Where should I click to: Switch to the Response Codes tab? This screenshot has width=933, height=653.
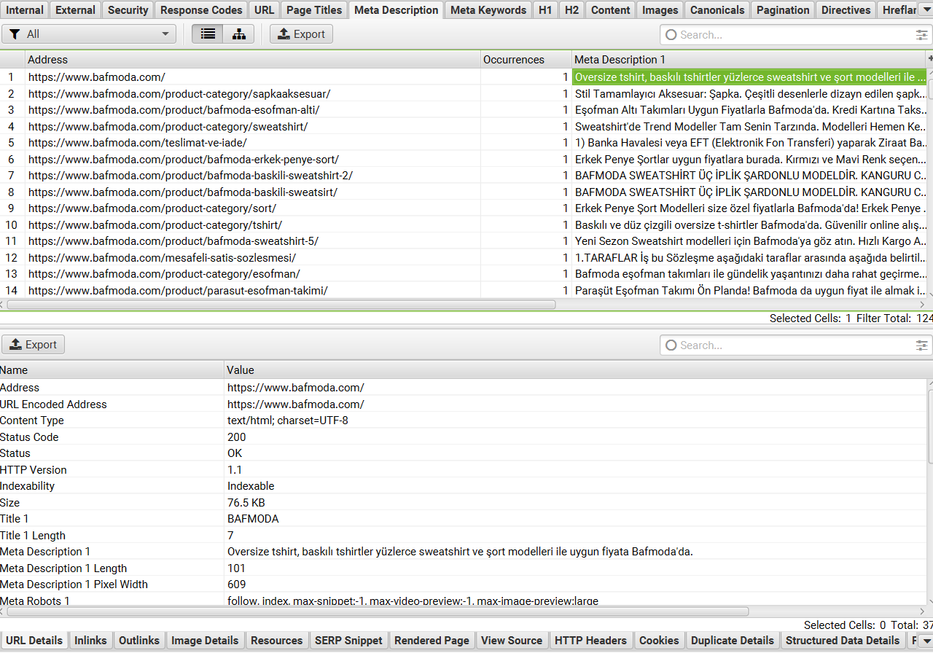click(x=201, y=9)
